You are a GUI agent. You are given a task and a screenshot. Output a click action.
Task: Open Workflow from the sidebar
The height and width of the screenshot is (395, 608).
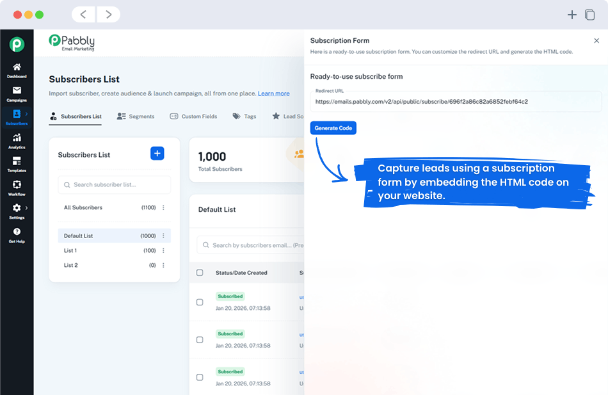tap(17, 186)
